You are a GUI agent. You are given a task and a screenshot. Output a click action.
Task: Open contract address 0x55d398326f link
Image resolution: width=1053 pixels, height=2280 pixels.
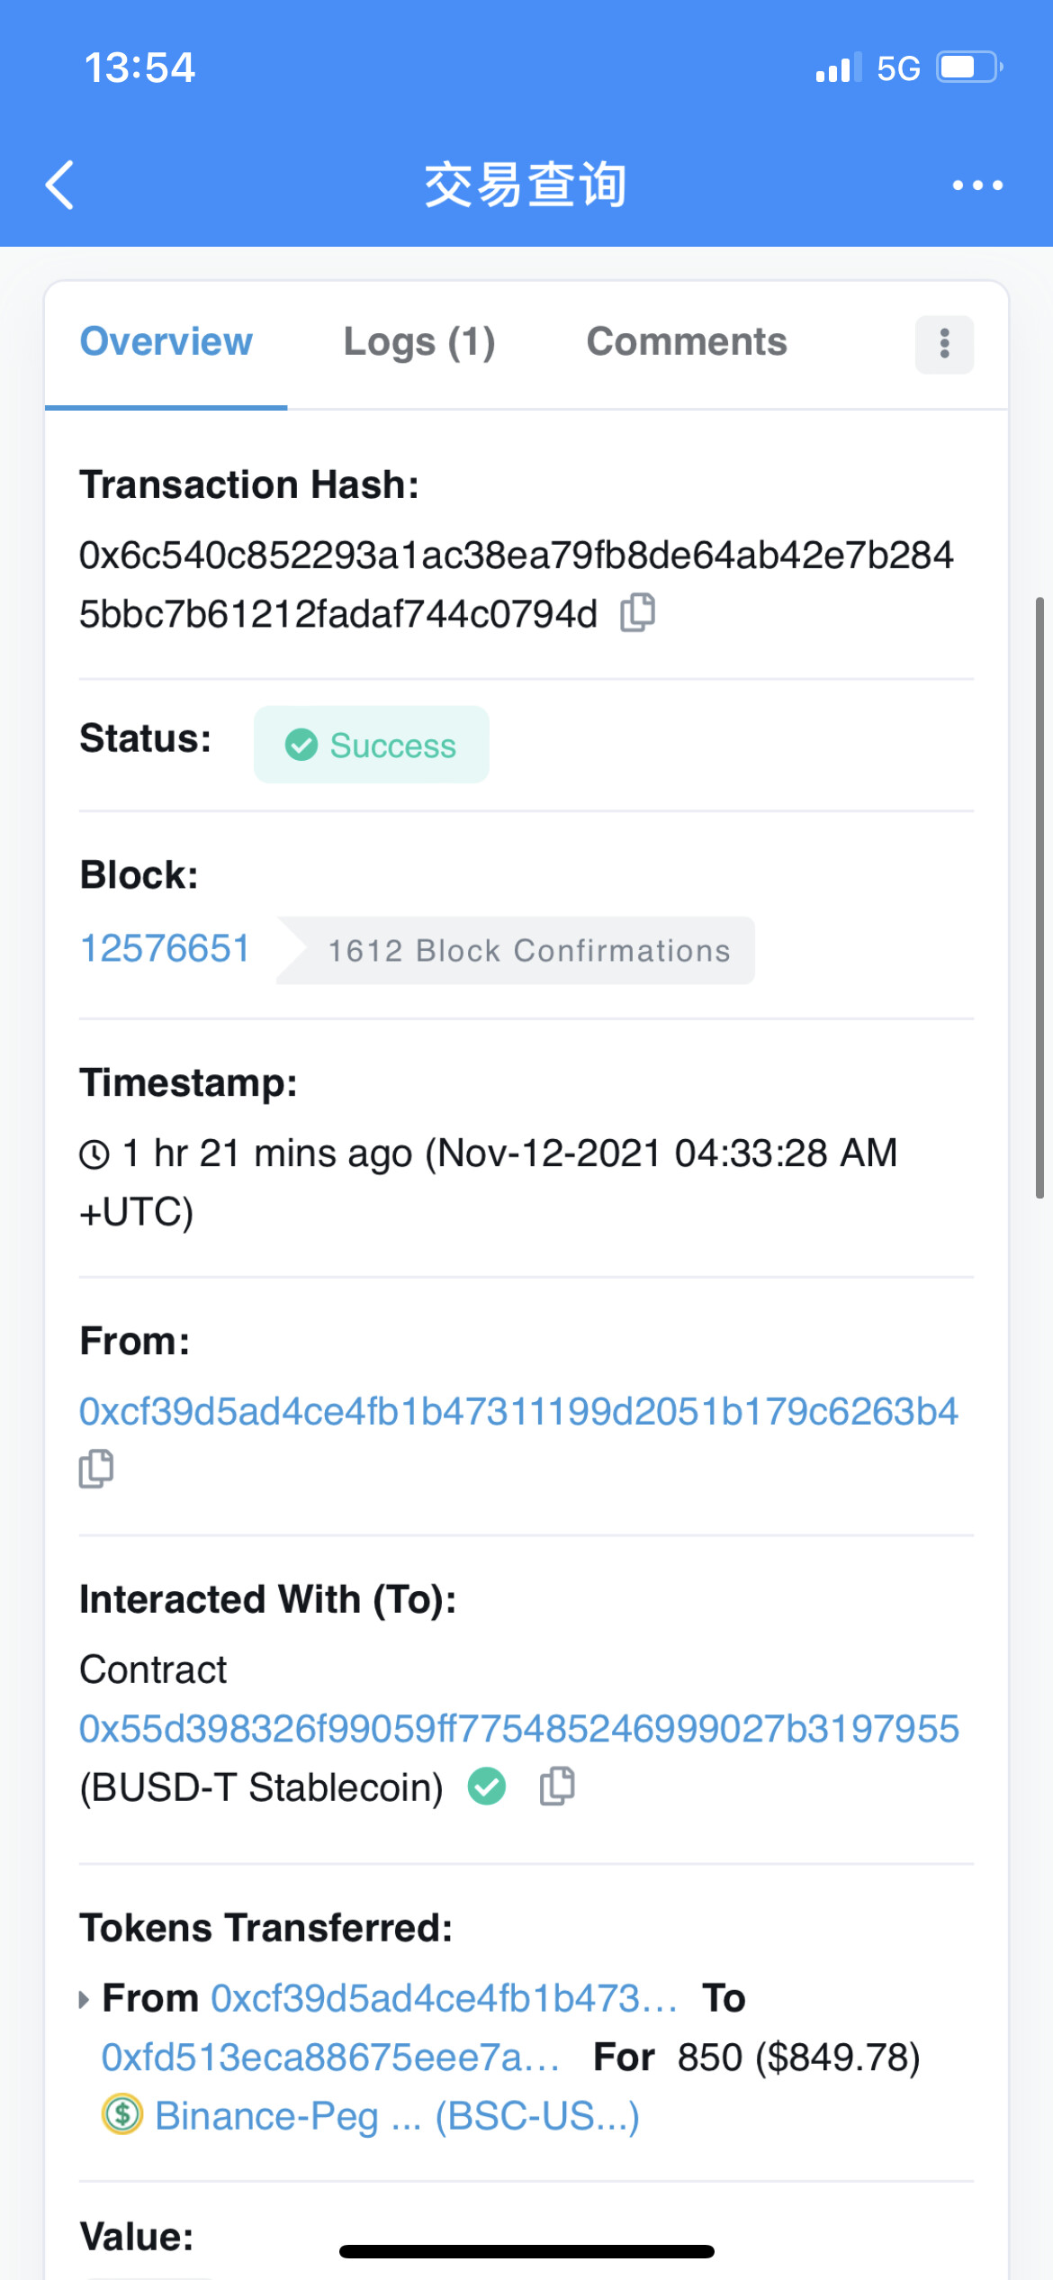click(x=518, y=1729)
